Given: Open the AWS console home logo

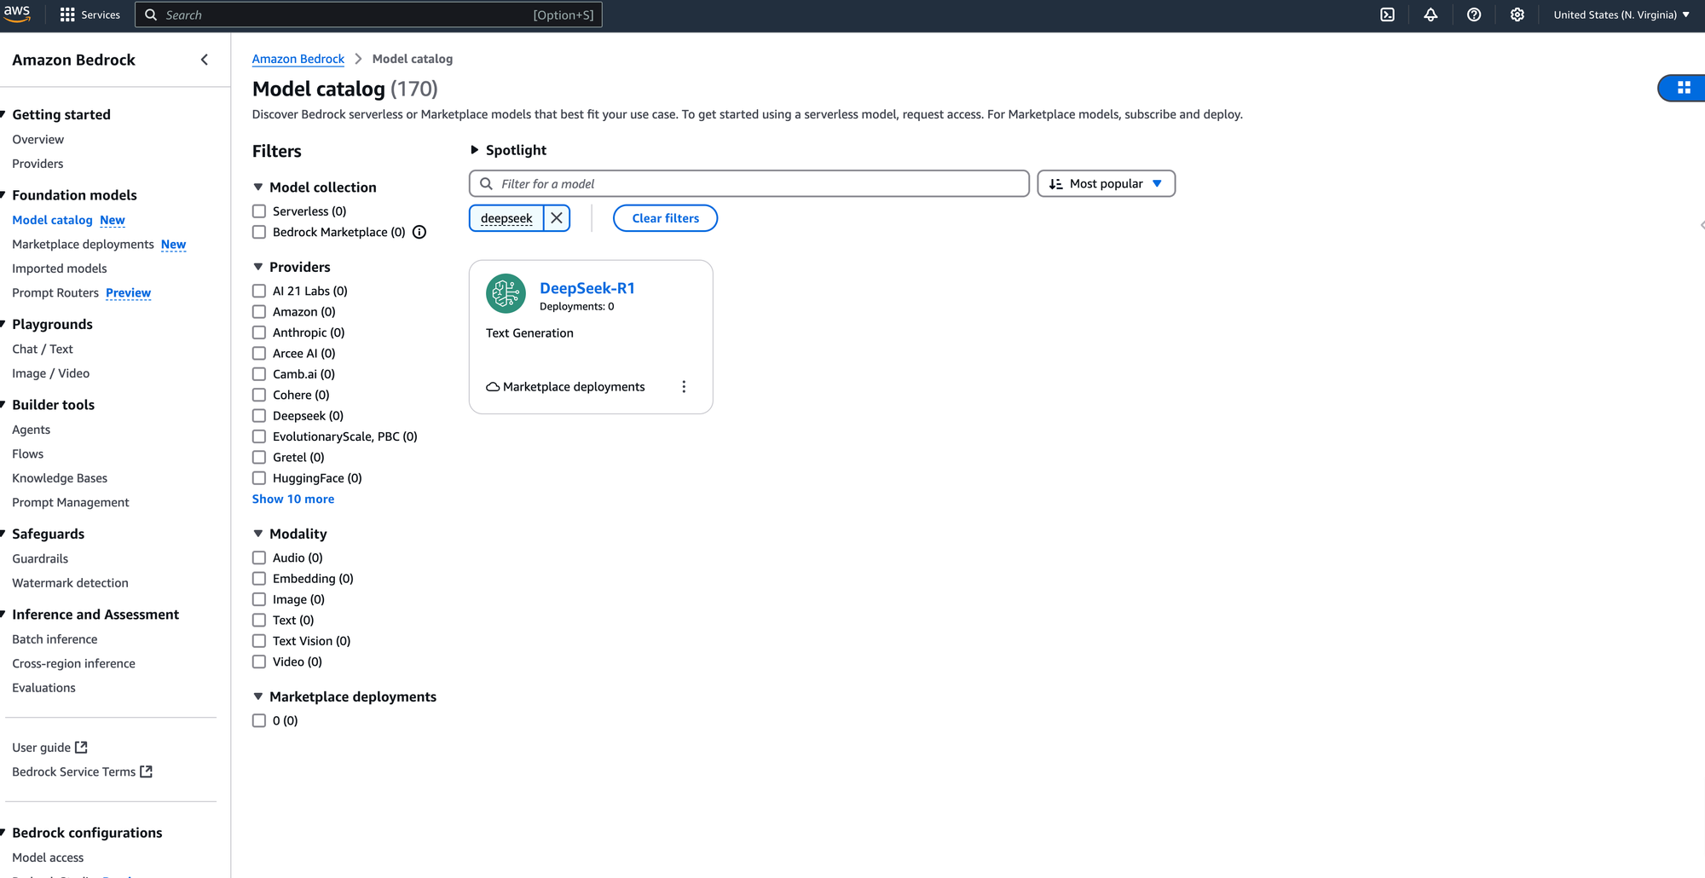Looking at the screenshot, I should [x=17, y=14].
